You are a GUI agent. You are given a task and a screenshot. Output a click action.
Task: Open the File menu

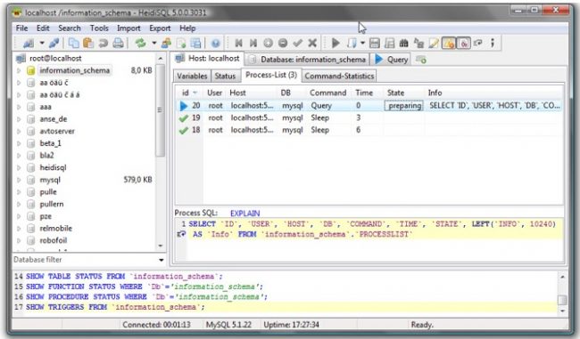tap(21, 28)
